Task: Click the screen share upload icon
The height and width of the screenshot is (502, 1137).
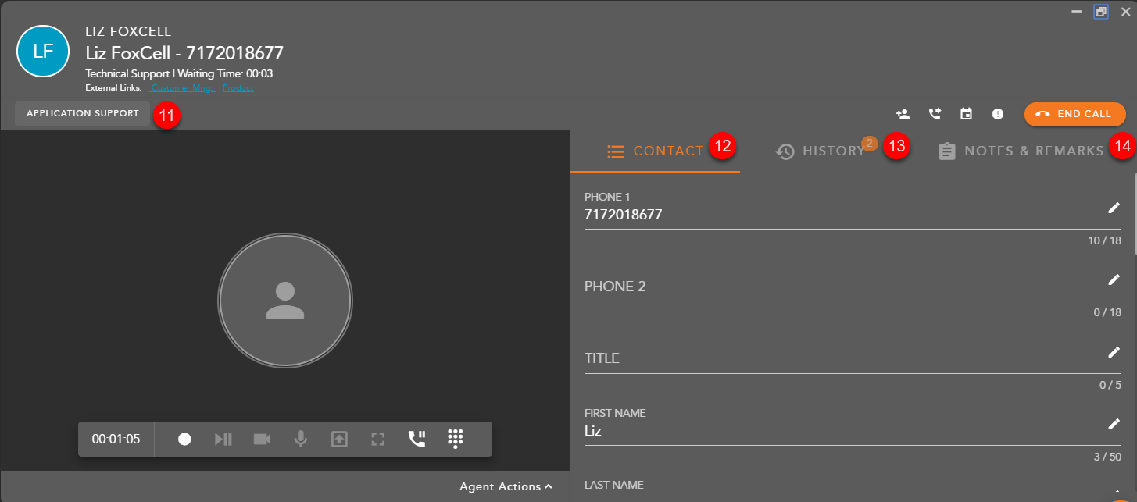Action: 338,439
